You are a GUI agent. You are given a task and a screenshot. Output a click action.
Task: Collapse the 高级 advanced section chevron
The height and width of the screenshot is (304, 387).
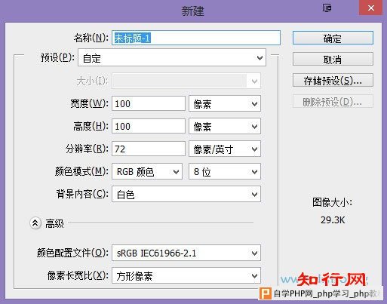tap(35, 223)
